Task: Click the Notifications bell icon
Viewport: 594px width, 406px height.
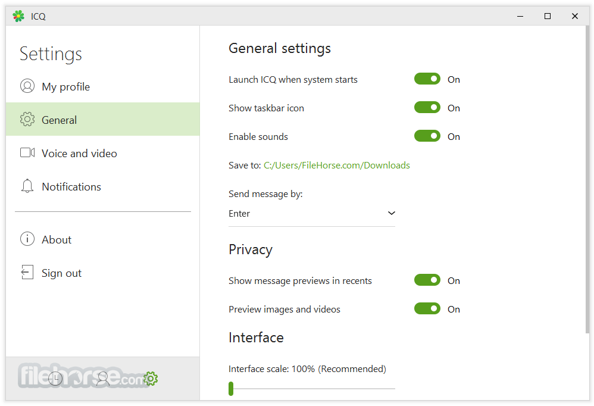Action: point(27,186)
